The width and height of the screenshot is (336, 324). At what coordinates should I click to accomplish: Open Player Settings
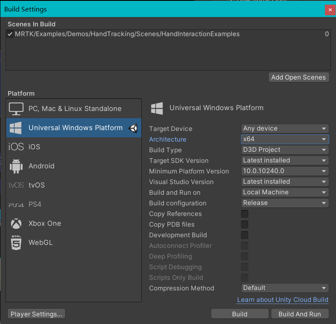click(37, 314)
